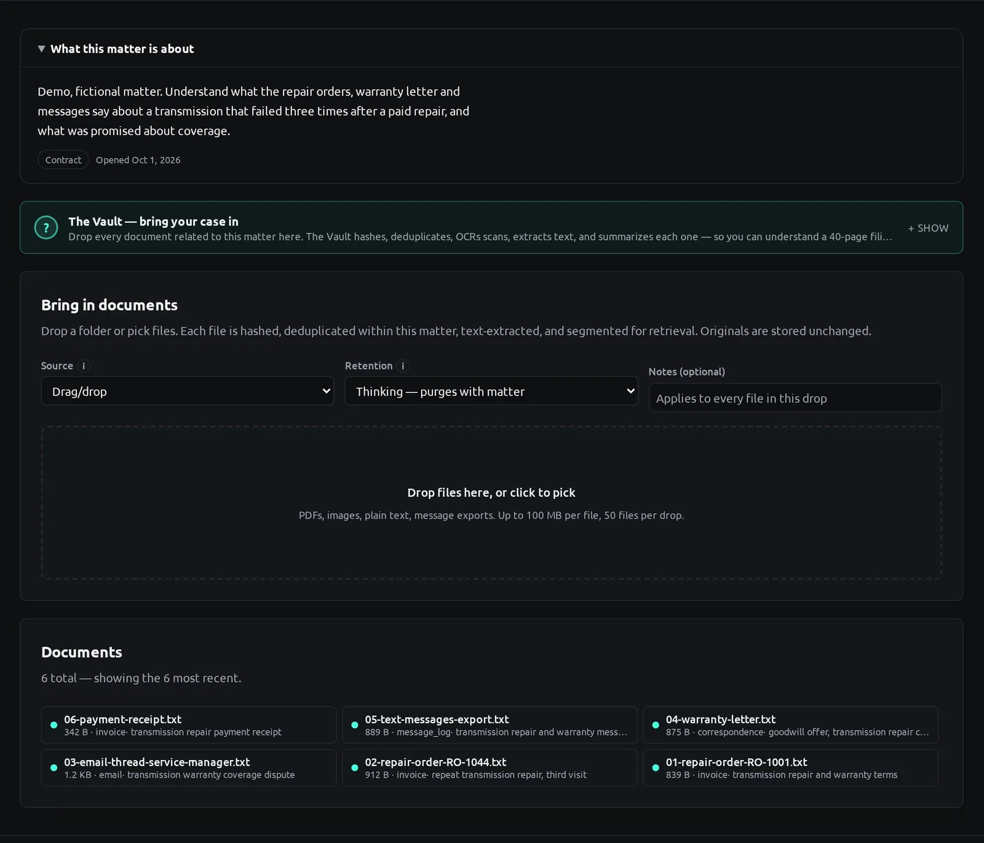Click the 'Opened Oct 1, 2026' date text

[138, 160]
